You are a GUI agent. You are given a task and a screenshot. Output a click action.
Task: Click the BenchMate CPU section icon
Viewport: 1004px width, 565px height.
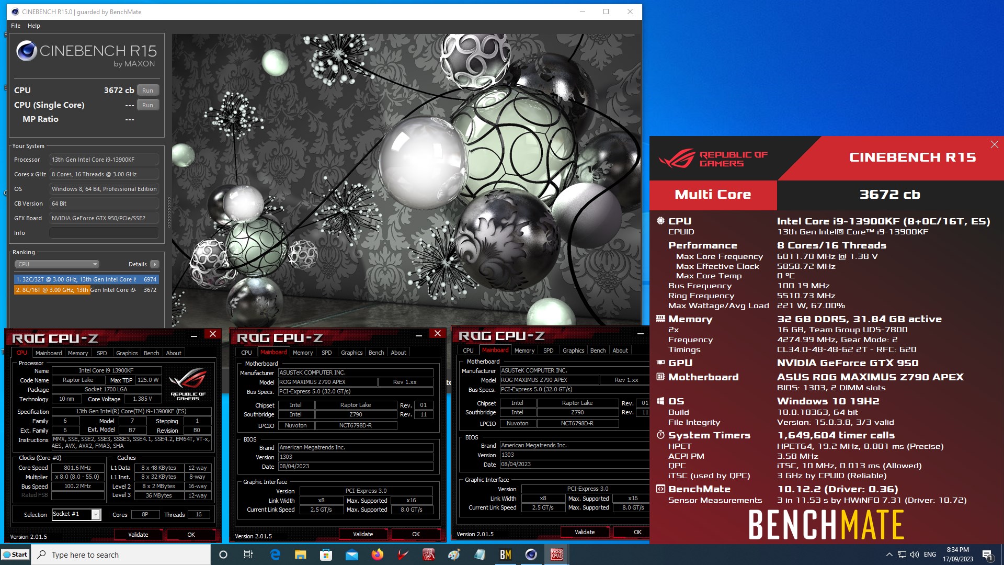click(660, 221)
